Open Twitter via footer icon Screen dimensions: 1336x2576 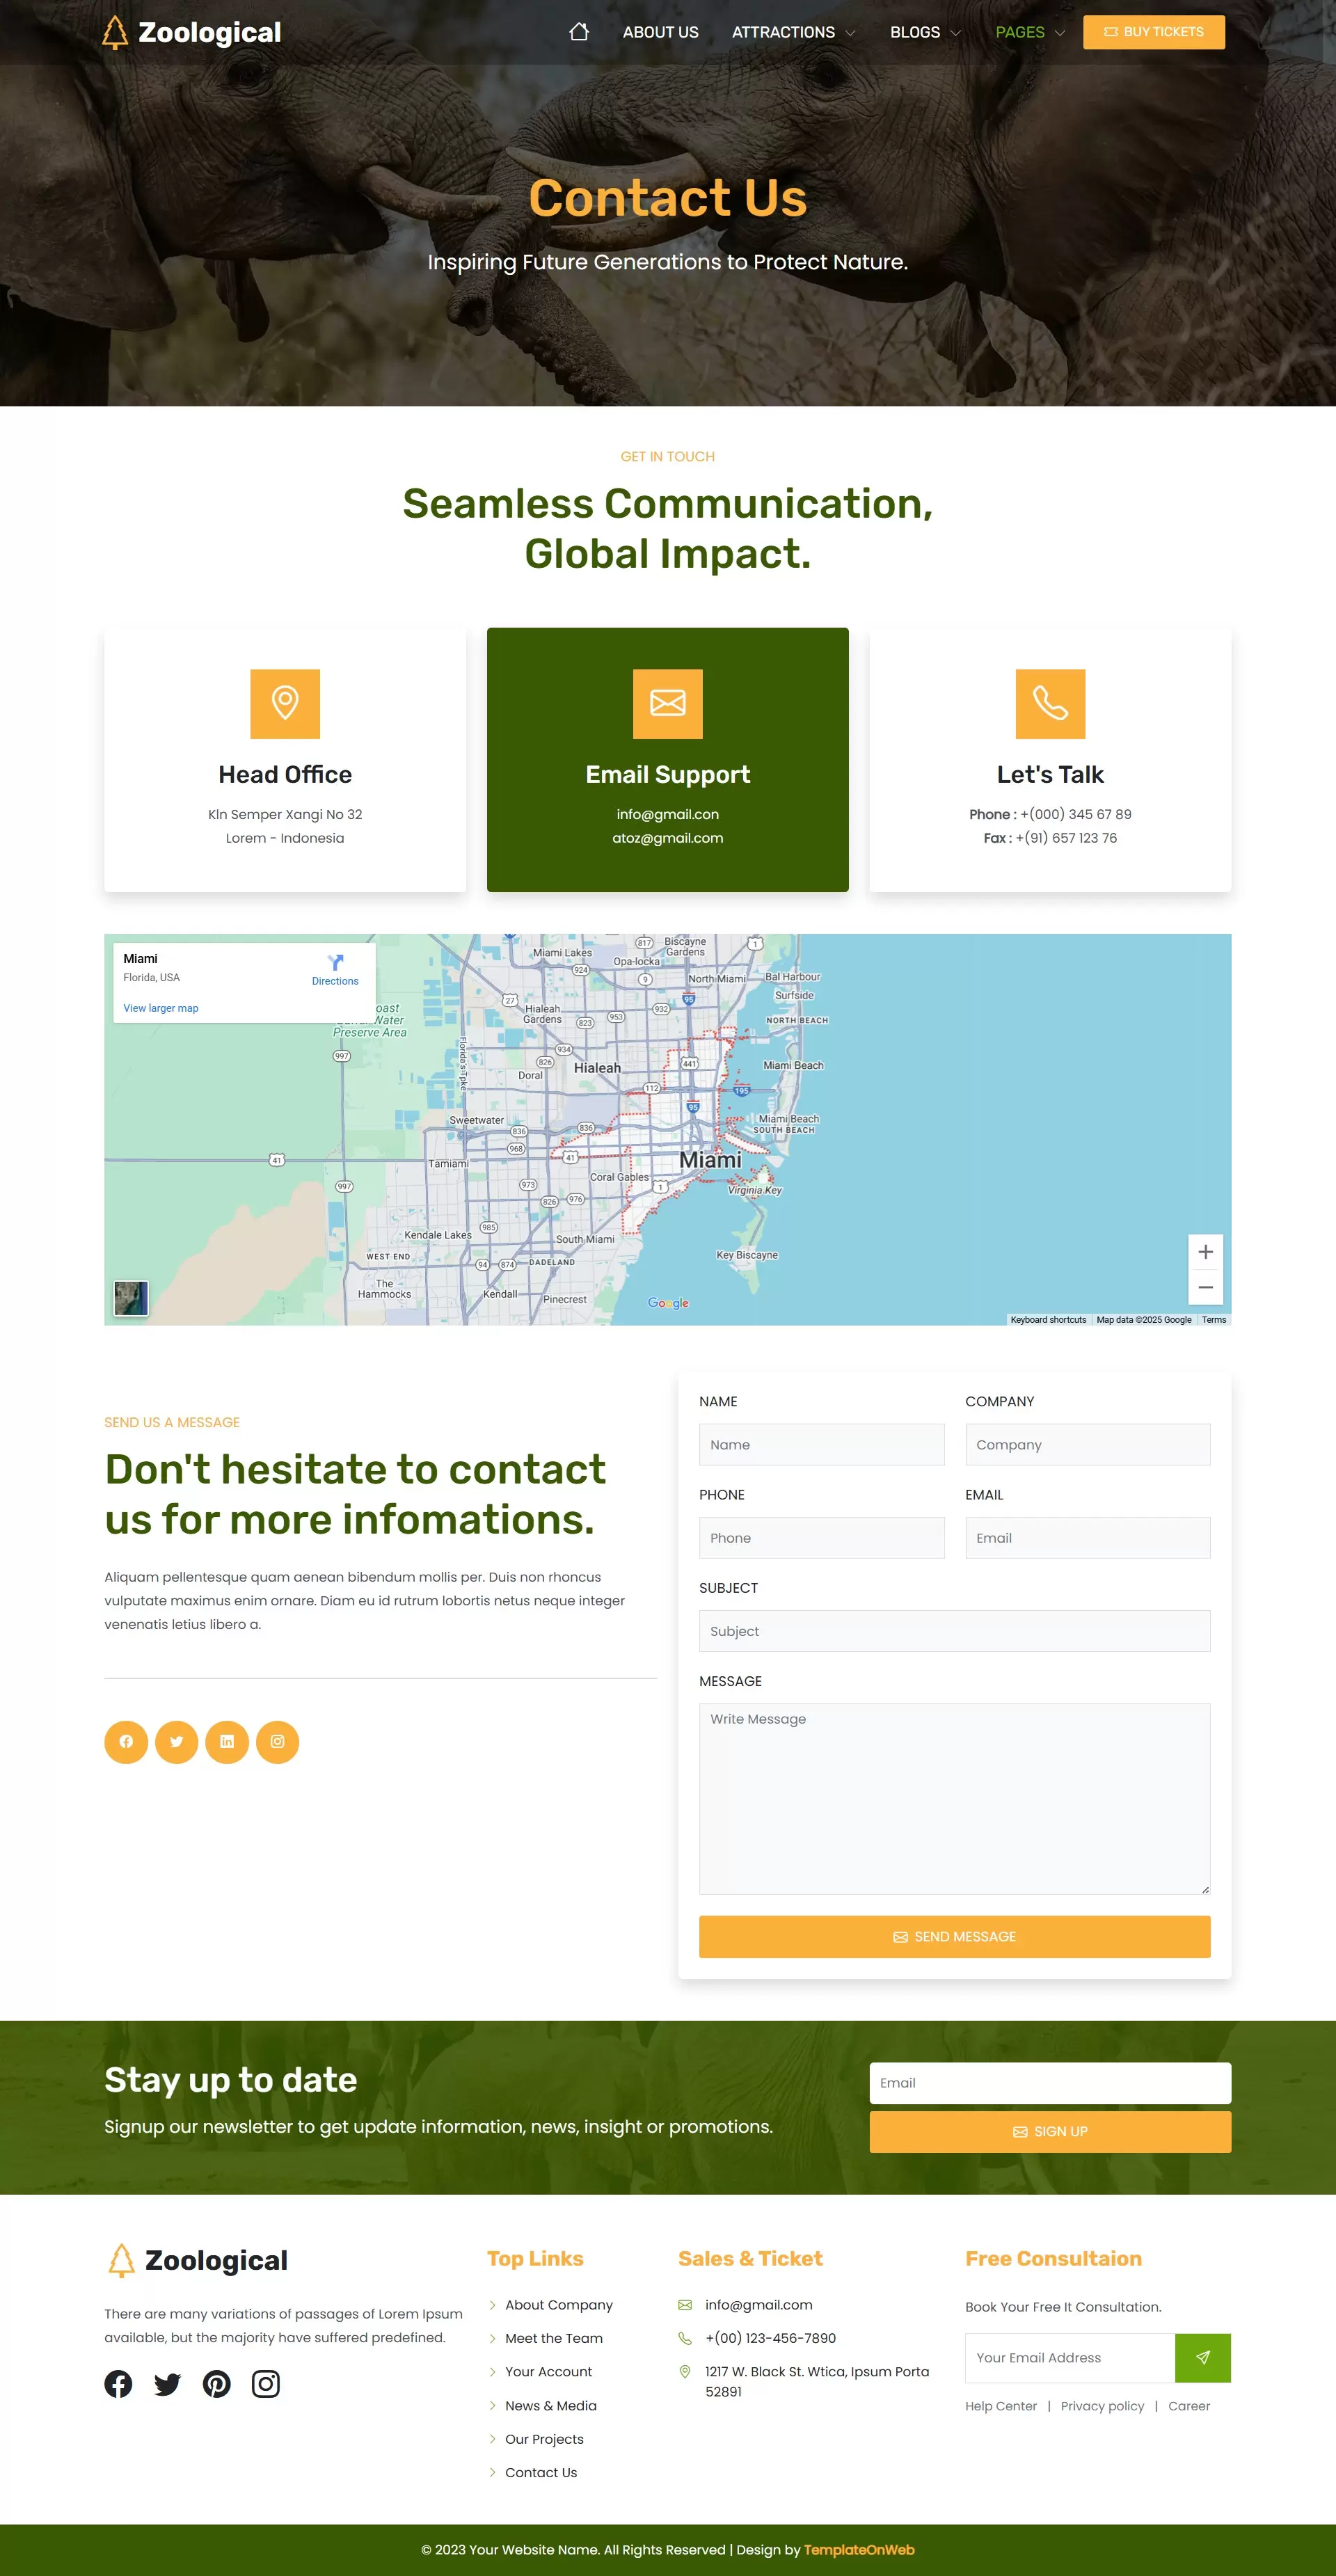167,2384
